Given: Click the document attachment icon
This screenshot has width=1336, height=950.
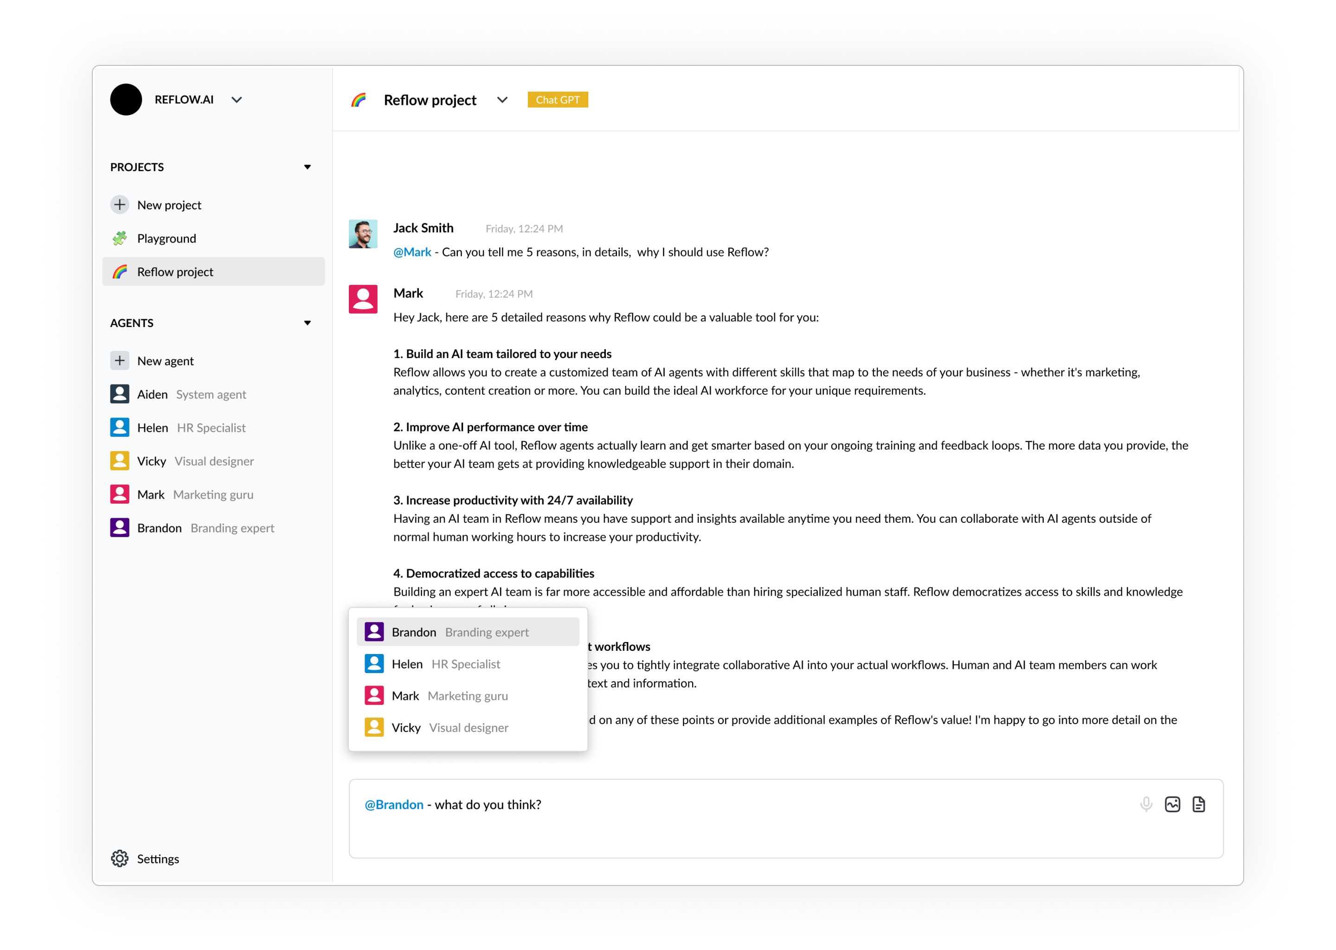Looking at the screenshot, I should tap(1199, 804).
